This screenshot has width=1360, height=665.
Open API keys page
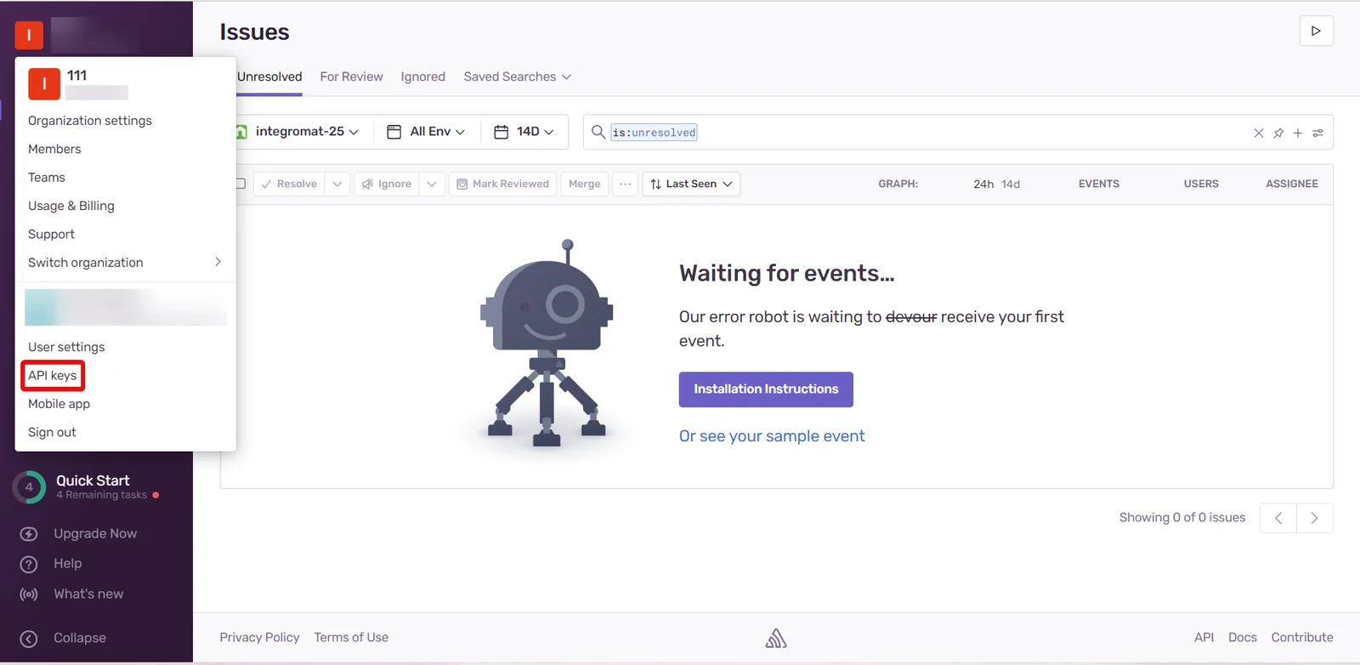point(53,375)
